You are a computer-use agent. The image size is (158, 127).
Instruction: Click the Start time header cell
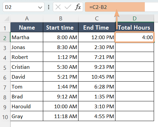pyautogui.click(x=61, y=27)
